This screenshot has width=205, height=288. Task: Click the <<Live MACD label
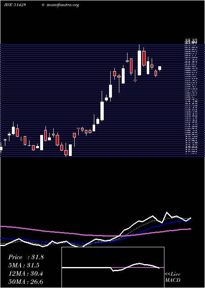pyautogui.click(x=173, y=277)
